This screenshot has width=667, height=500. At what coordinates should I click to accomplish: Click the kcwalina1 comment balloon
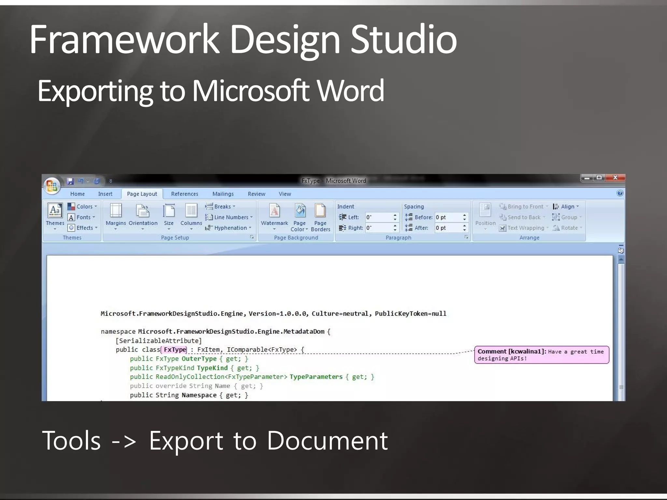[541, 355]
